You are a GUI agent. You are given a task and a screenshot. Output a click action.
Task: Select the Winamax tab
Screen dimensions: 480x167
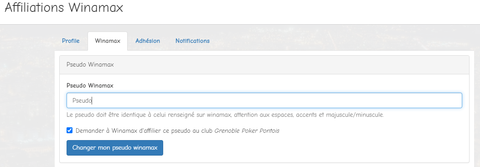click(108, 41)
